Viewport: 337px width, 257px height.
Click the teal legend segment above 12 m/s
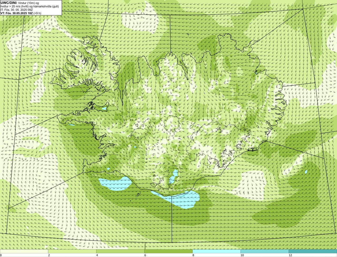coord(313,251)
